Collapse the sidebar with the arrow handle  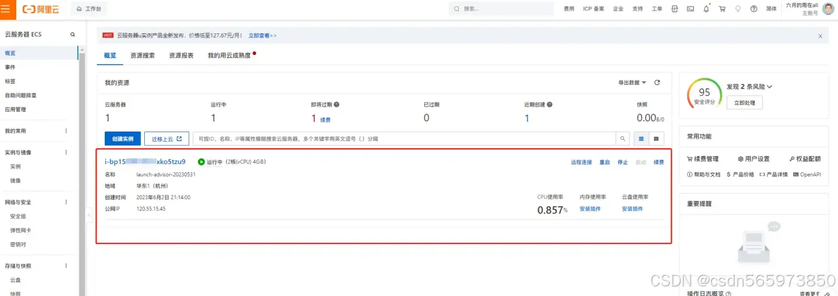pyautogui.click(x=89, y=214)
